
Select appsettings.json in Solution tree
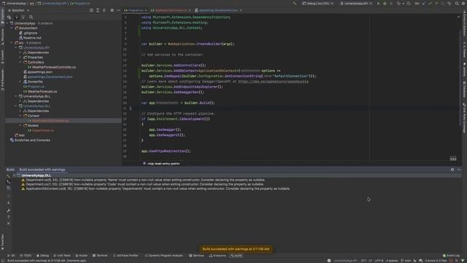pos(38,72)
